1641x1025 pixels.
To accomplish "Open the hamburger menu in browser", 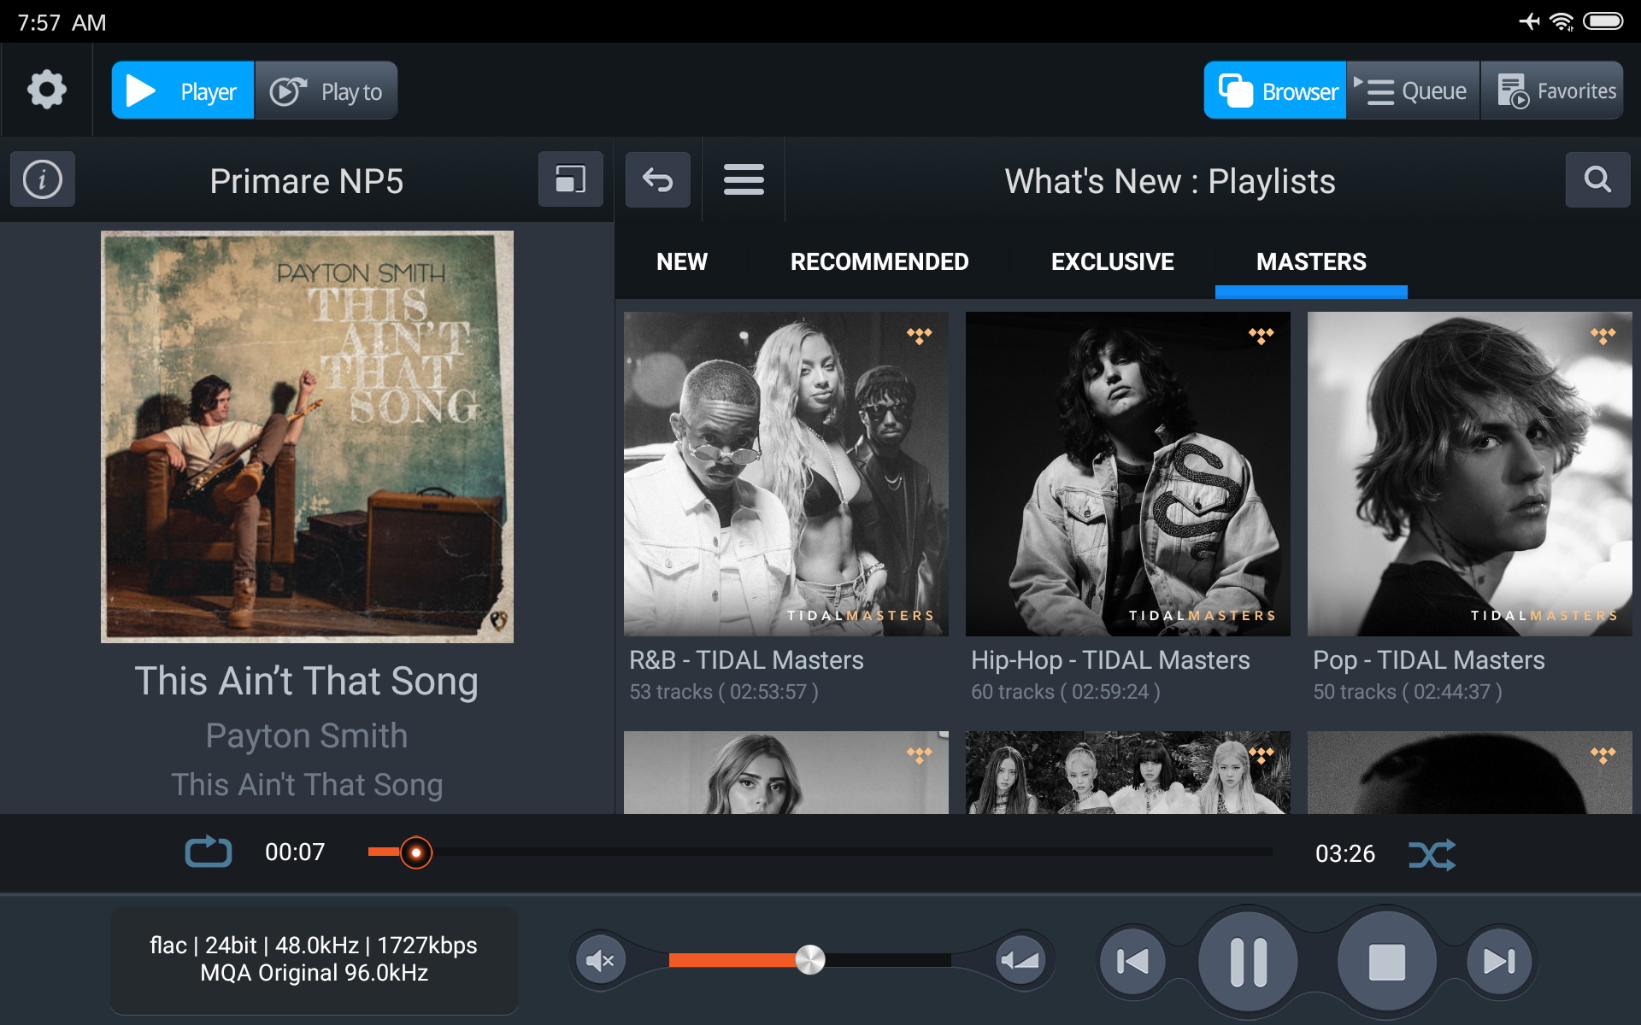I will click(744, 179).
